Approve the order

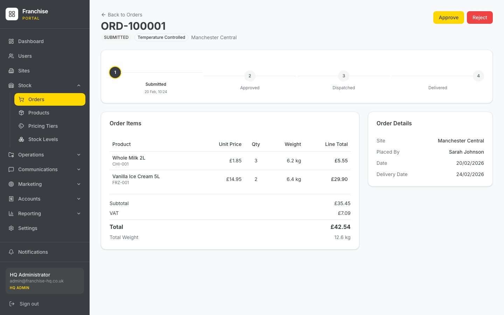448,17
